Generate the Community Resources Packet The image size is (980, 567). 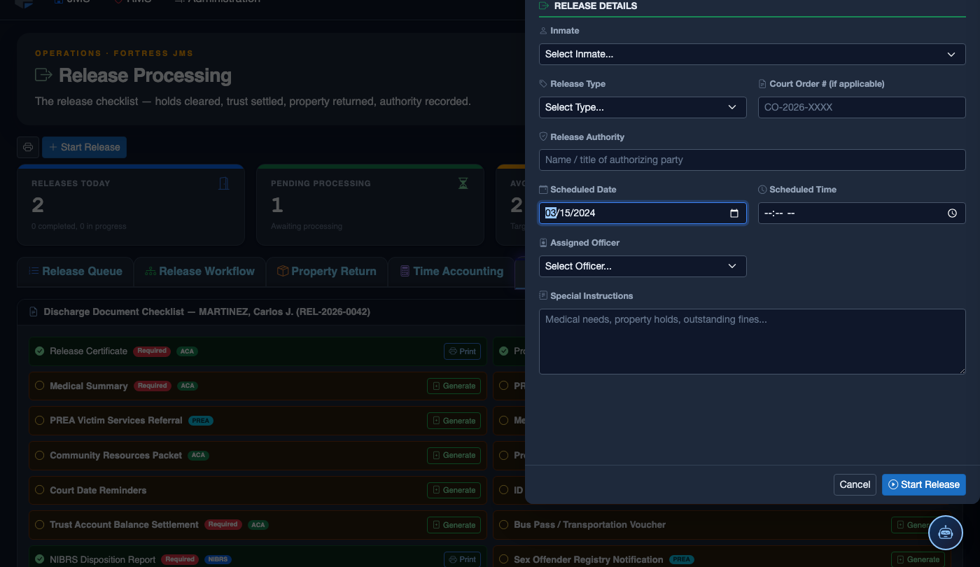tap(454, 455)
